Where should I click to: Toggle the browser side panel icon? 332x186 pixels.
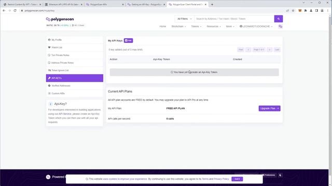pyautogui.click(x=316, y=10)
